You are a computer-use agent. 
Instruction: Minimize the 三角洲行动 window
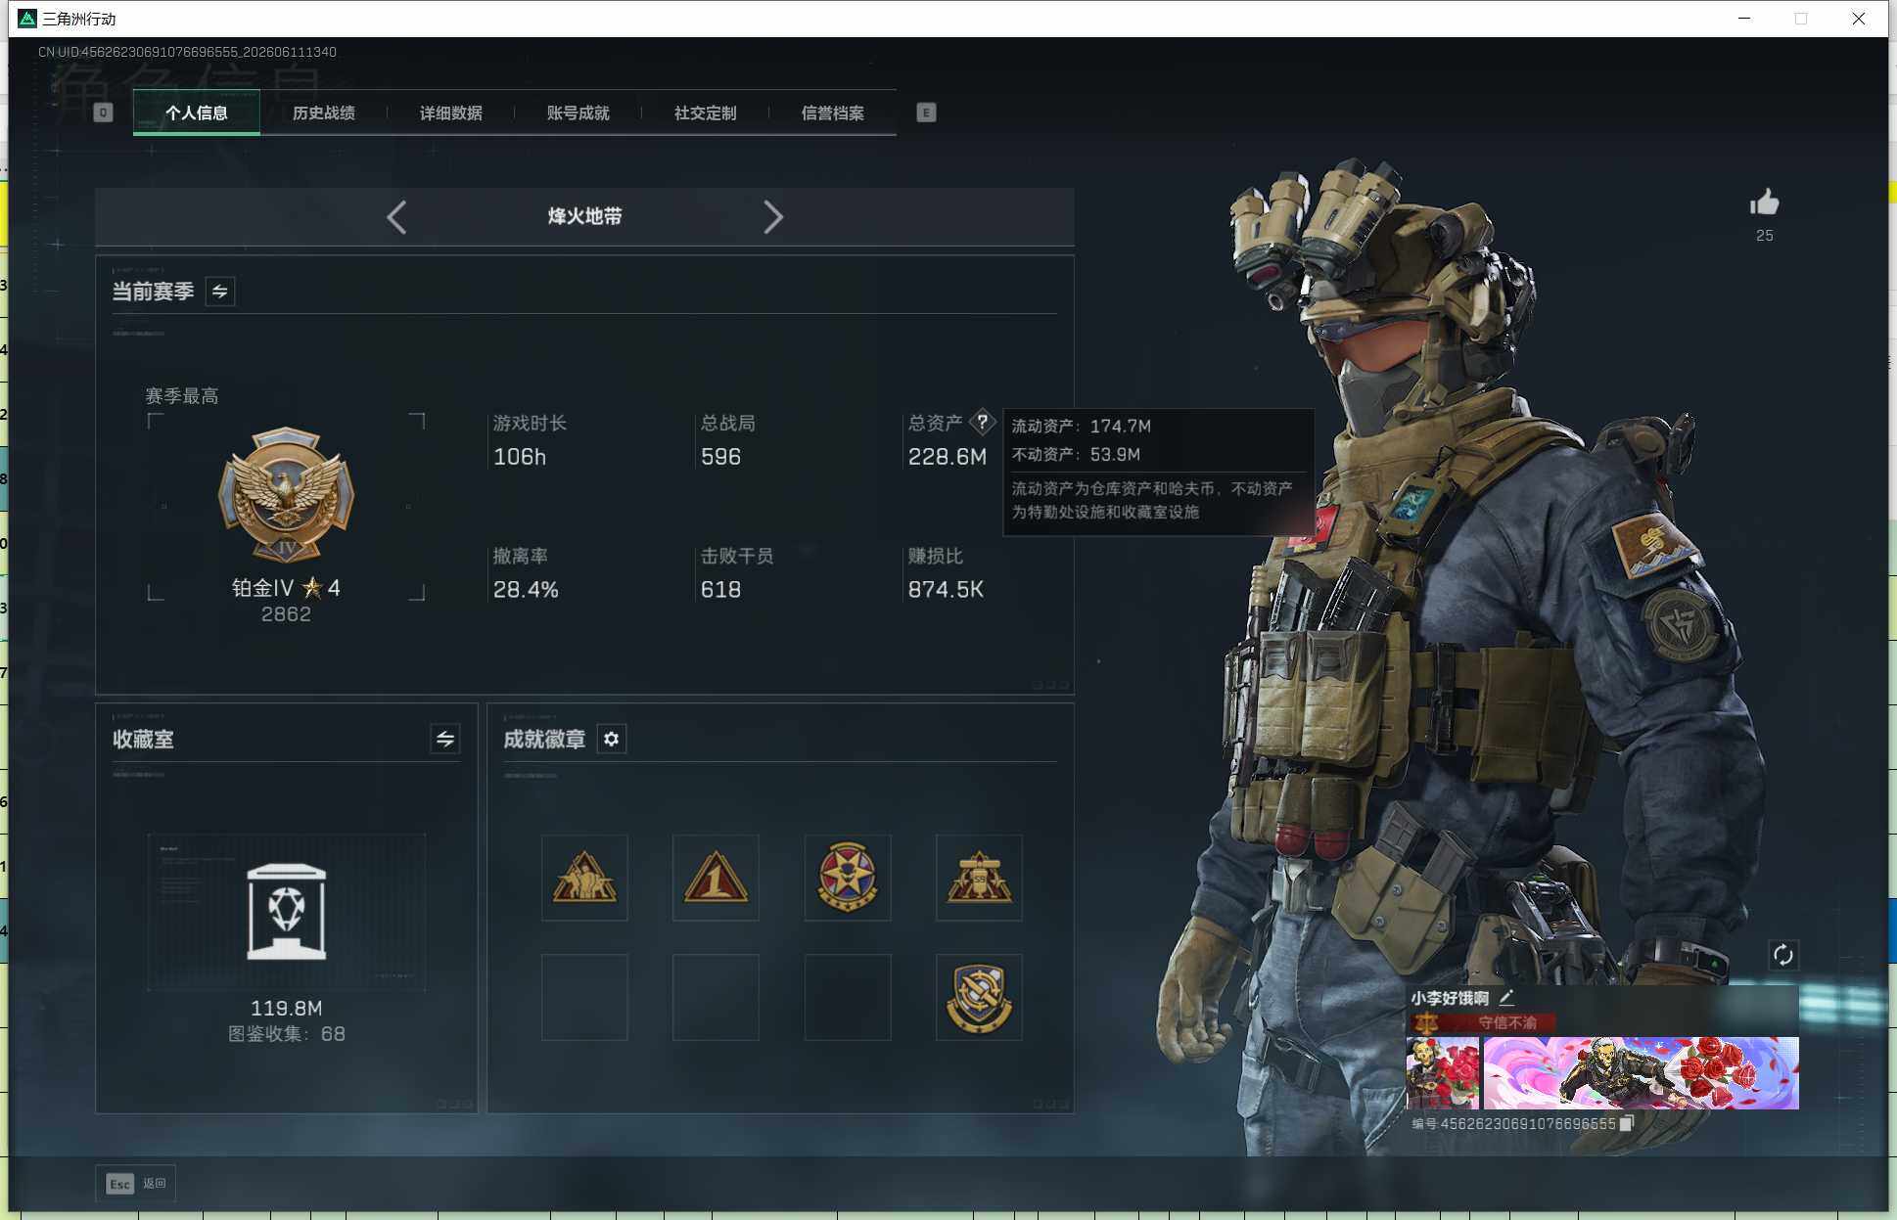(1744, 19)
